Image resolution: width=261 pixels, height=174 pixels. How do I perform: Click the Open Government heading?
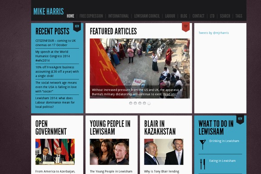pyautogui.click(x=51, y=127)
